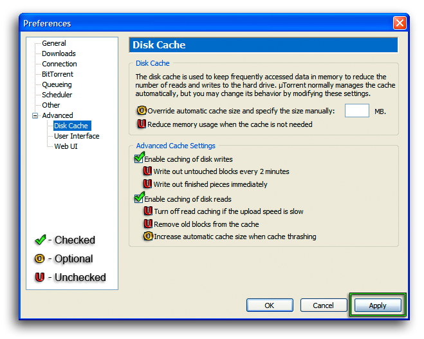Toggle 'Enable caching of disk writes' checkbox

[x=139, y=159]
